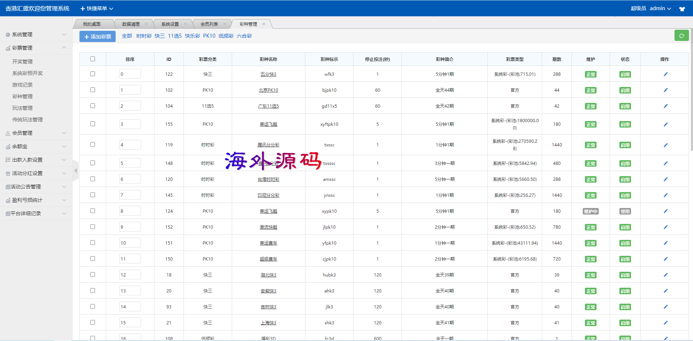Check the box for 腾讯分分彩 row
693x341 pixels.
pyautogui.click(x=92, y=145)
